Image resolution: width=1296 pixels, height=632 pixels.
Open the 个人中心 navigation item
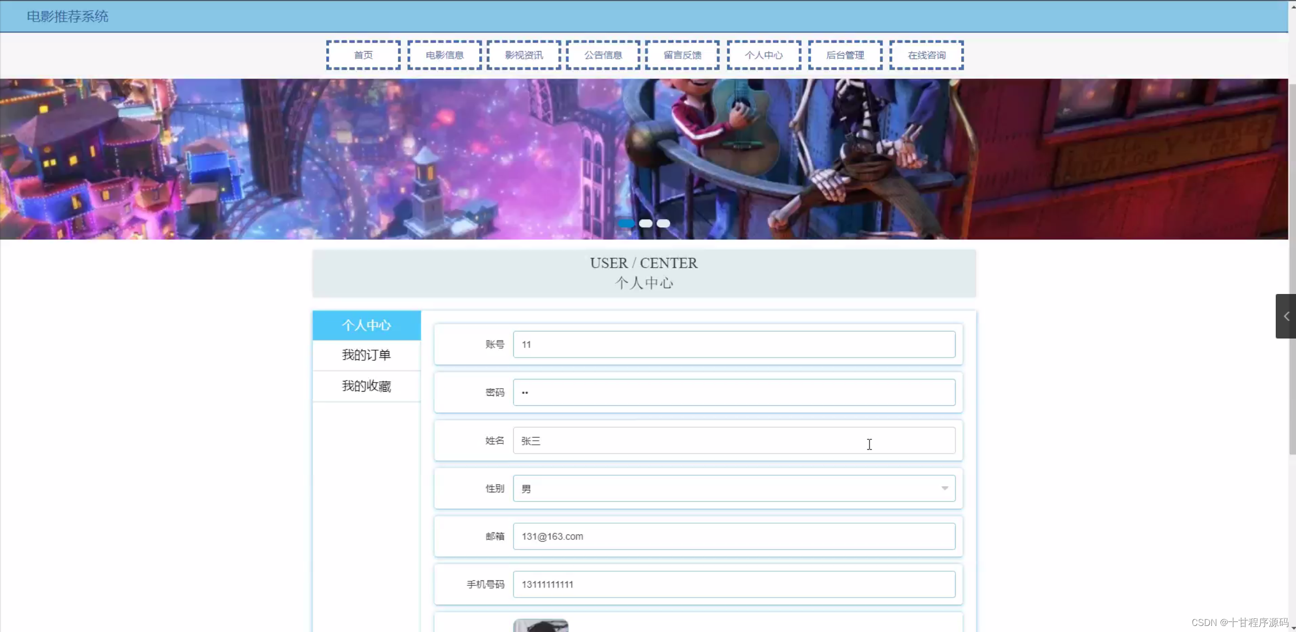763,55
